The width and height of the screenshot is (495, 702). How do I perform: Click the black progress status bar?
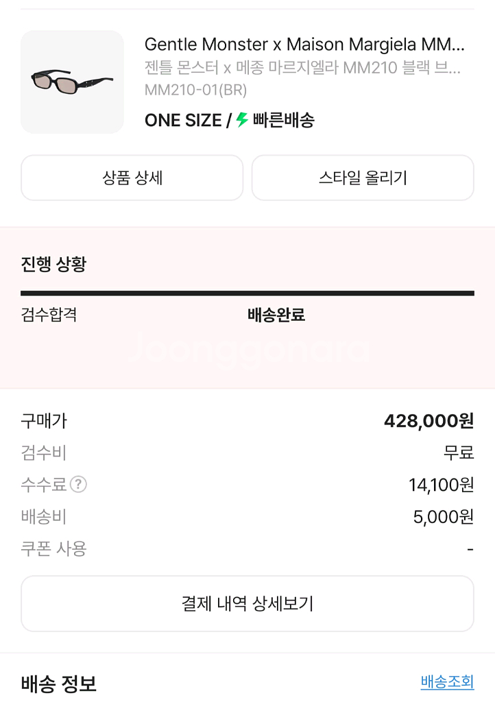[247, 293]
